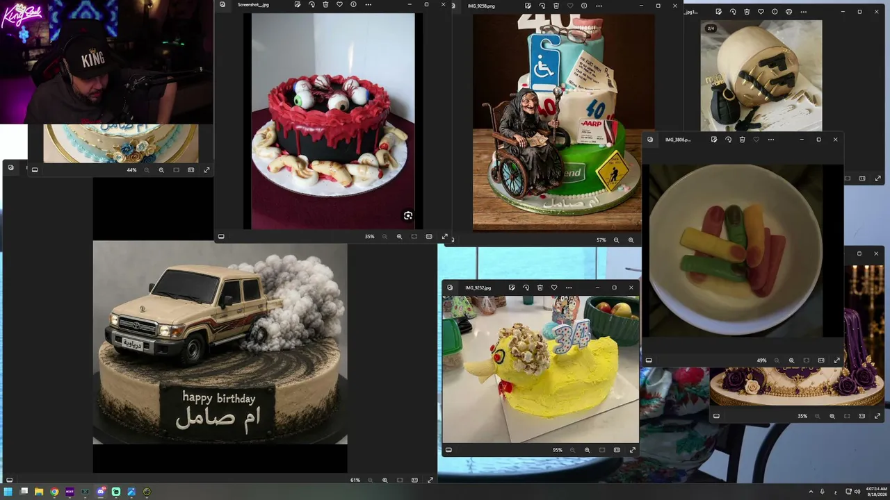Zoom out in the IMG_3806 window
Viewport: 890px width, 500px height.
pyautogui.click(x=777, y=361)
